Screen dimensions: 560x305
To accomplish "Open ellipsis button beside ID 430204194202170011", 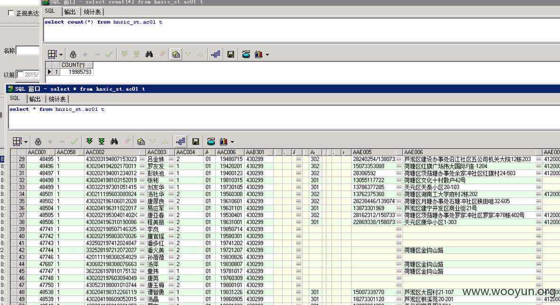I will (x=142, y=166).
